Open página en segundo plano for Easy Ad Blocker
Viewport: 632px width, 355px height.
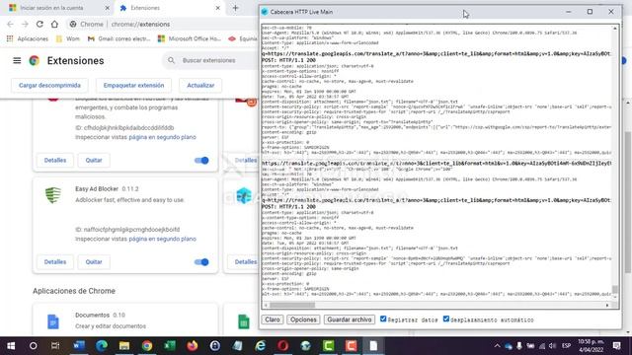pyautogui.click(x=162, y=239)
